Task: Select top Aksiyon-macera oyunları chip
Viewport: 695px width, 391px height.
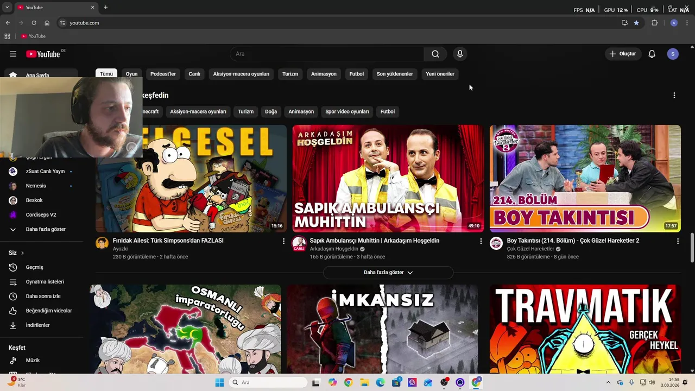Action: [241, 74]
